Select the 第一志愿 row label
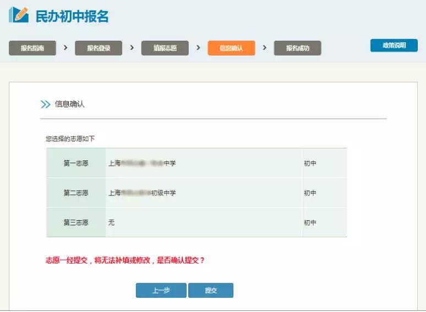Image resolution: width=426 pixels, height=312 pixels. [x=76, y=163]
